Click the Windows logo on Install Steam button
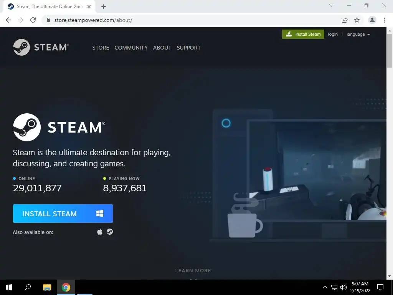 [x=100, y=214]
